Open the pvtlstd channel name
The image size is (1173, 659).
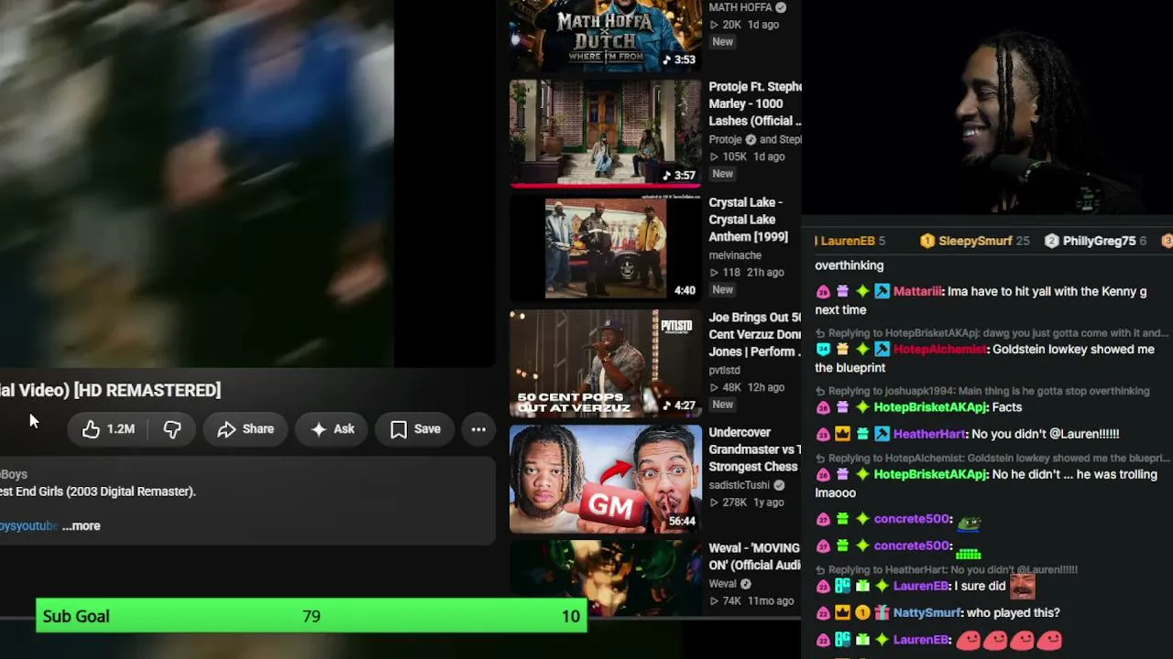click(724, 371)
